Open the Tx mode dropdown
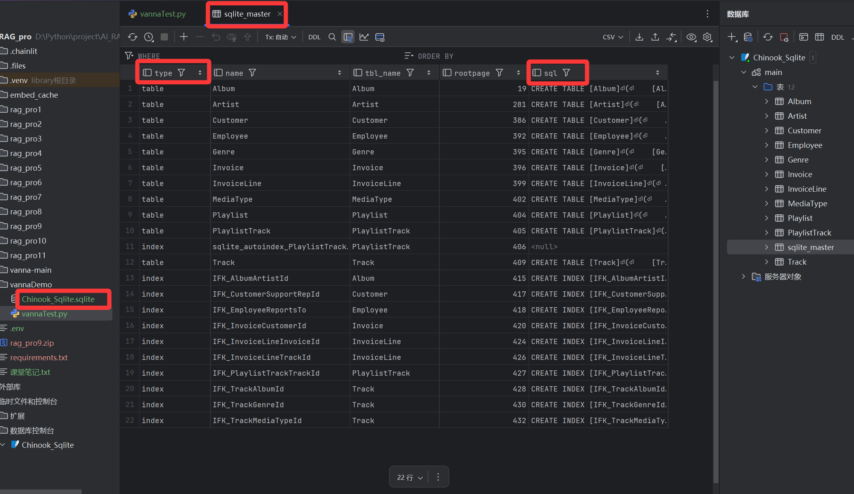The width and height of the screenshot is (854, 494). tap(280, 37)
